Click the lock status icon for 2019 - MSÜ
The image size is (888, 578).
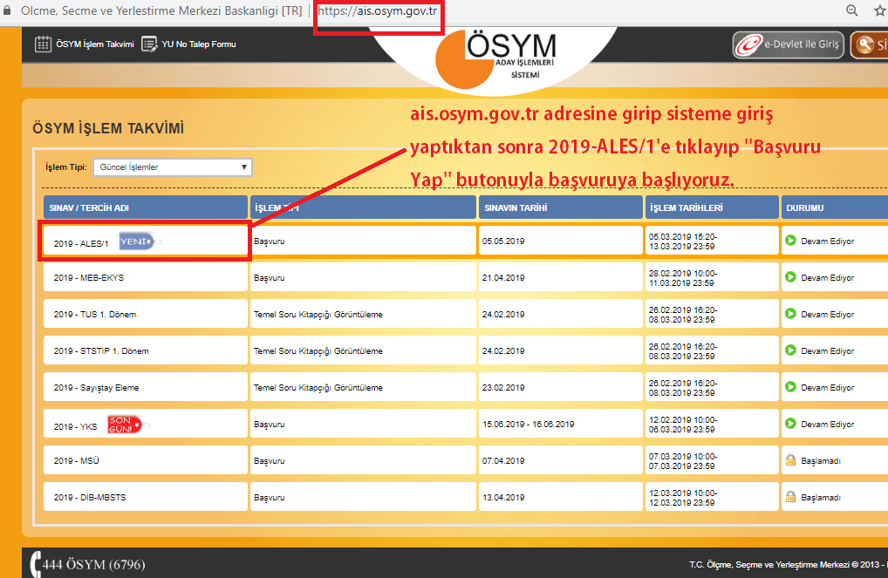[790, 460]
